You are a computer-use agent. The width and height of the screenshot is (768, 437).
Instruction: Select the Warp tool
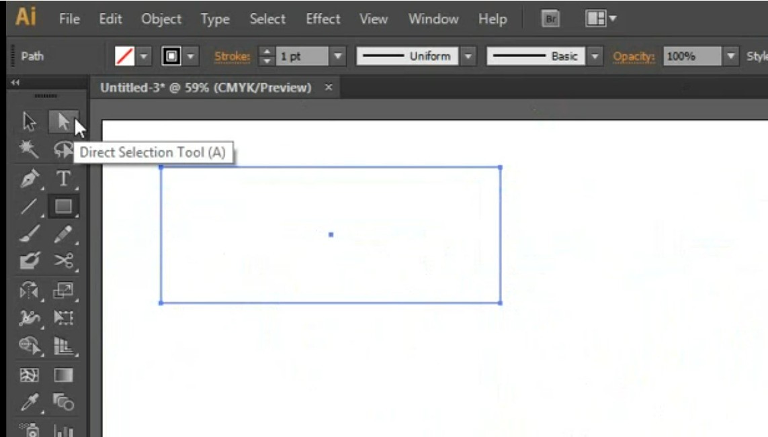click(x=30, y=318)
